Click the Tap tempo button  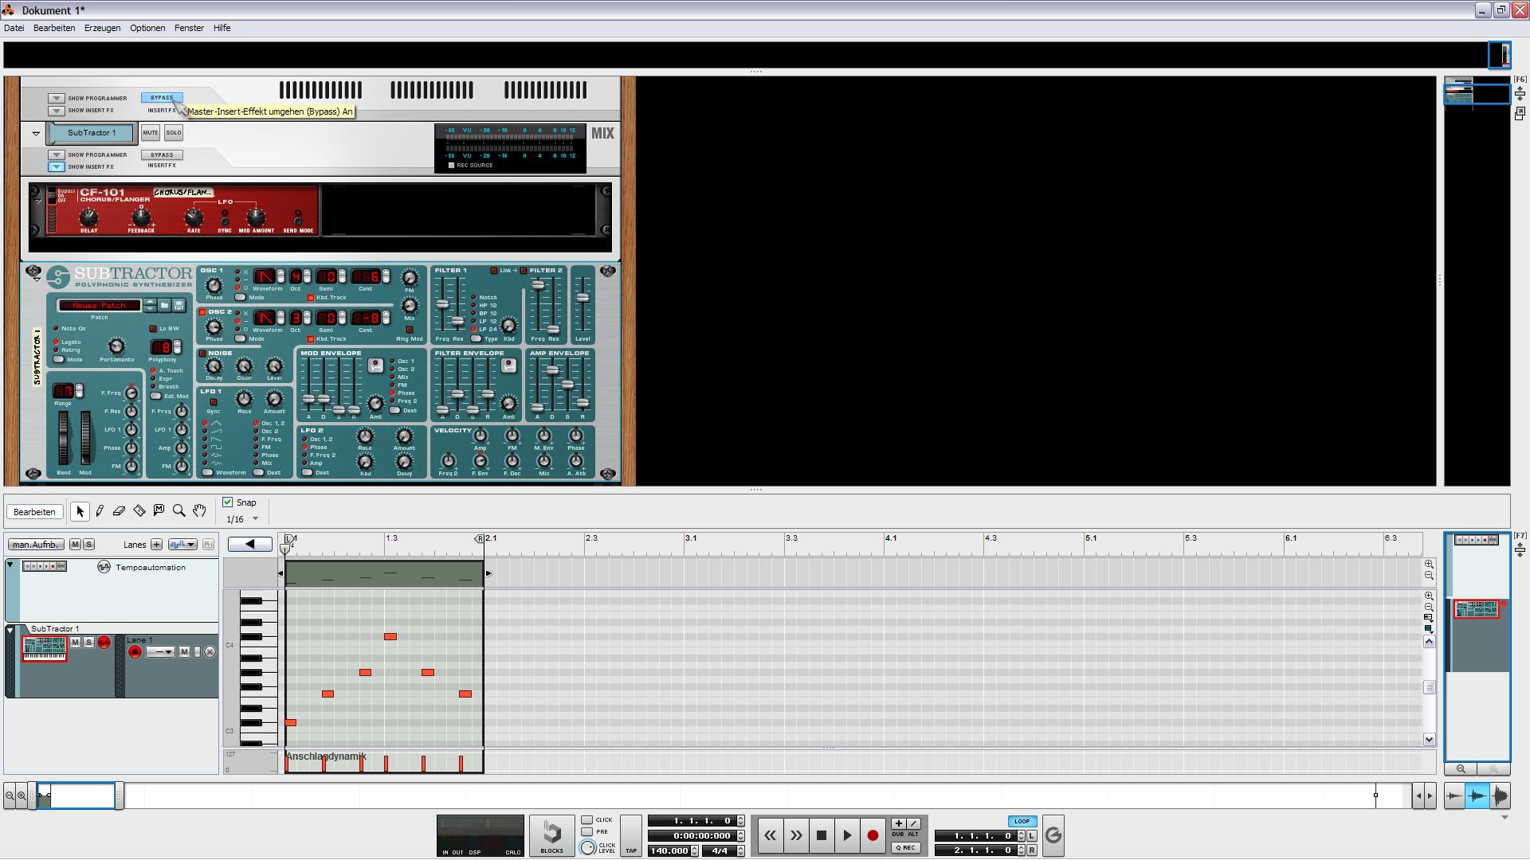[631, 836]
